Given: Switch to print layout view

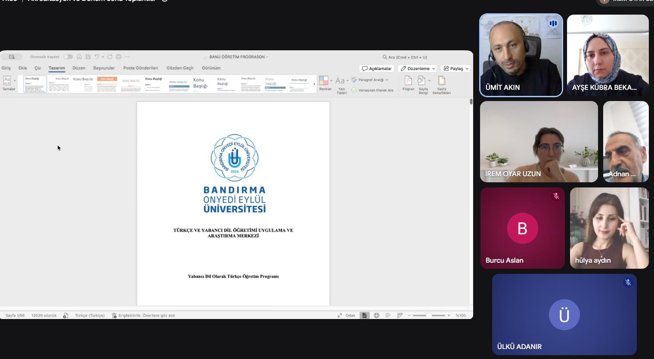Looking at the screenshot, I should click(x=364, y=316).
